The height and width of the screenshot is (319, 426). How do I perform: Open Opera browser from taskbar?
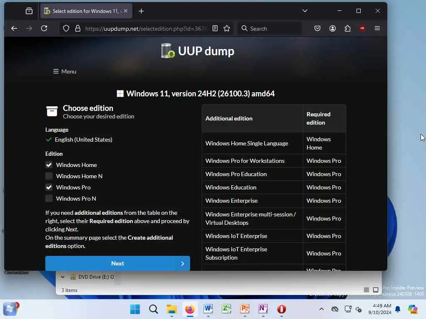pos(282,309)
